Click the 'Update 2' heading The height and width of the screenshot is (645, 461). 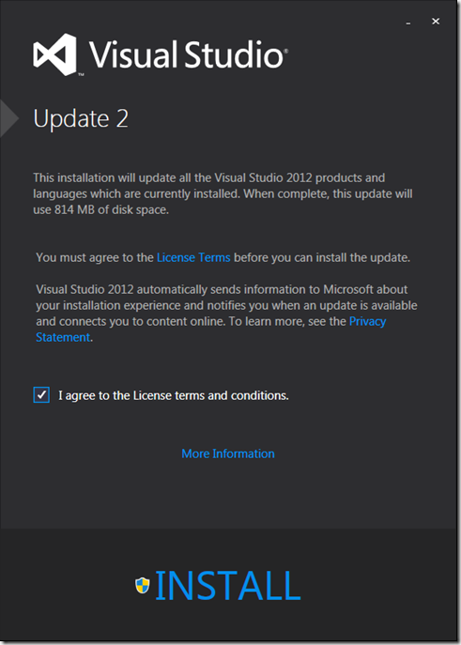tap(81, 119)
